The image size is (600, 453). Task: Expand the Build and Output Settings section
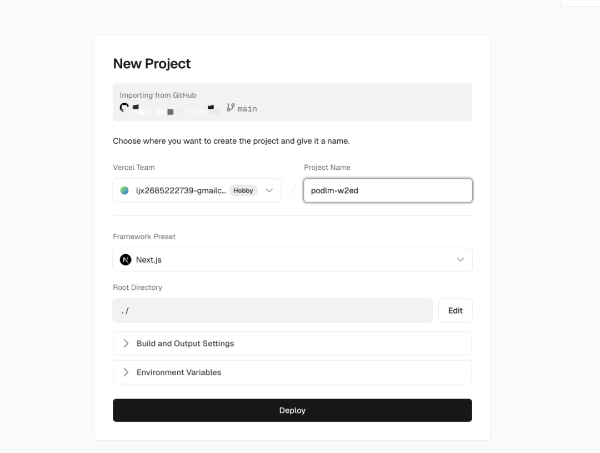[x=185, y=344]
